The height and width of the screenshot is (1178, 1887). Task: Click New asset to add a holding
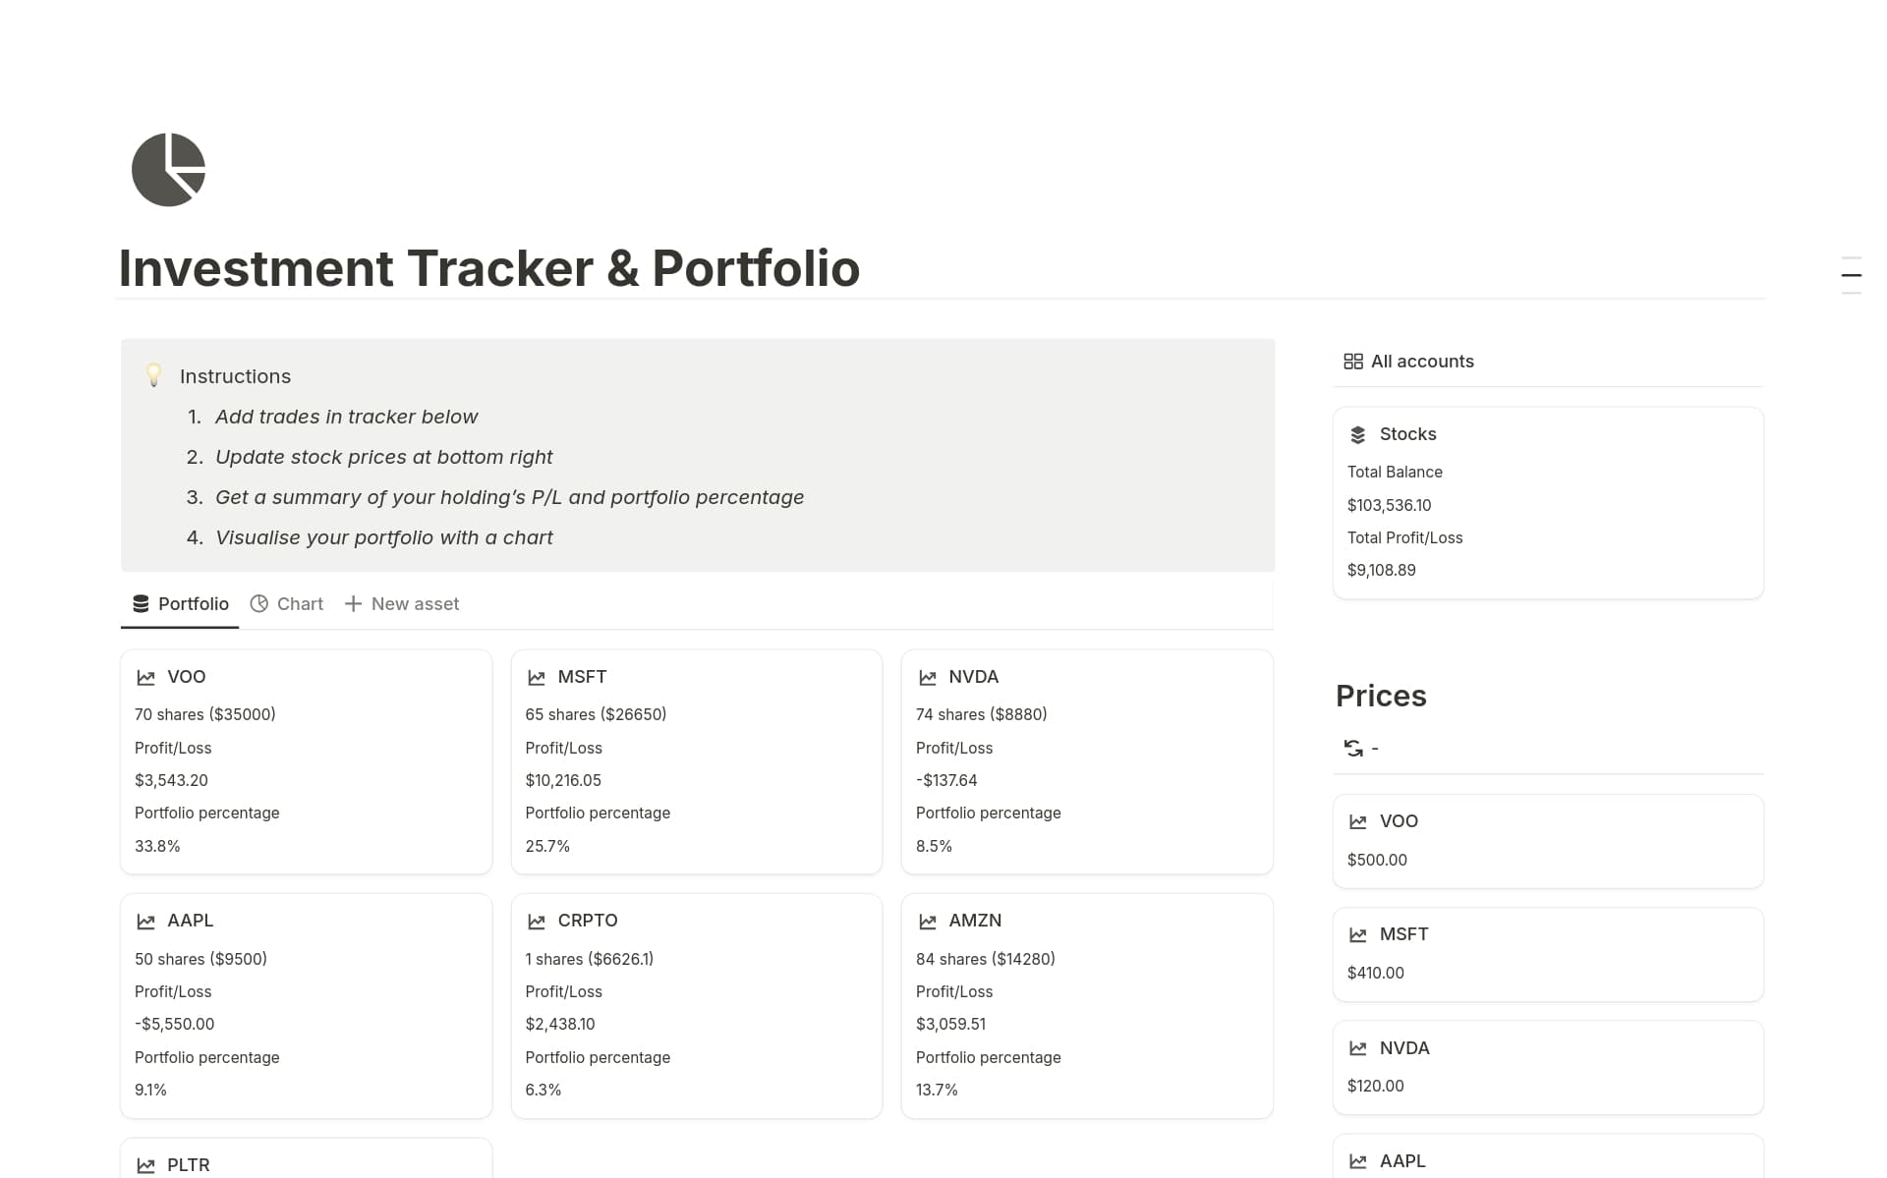402,603
